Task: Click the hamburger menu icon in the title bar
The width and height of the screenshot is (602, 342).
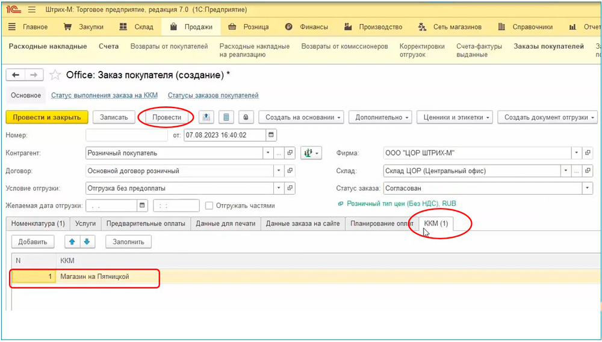Action: tap(32, 10)
